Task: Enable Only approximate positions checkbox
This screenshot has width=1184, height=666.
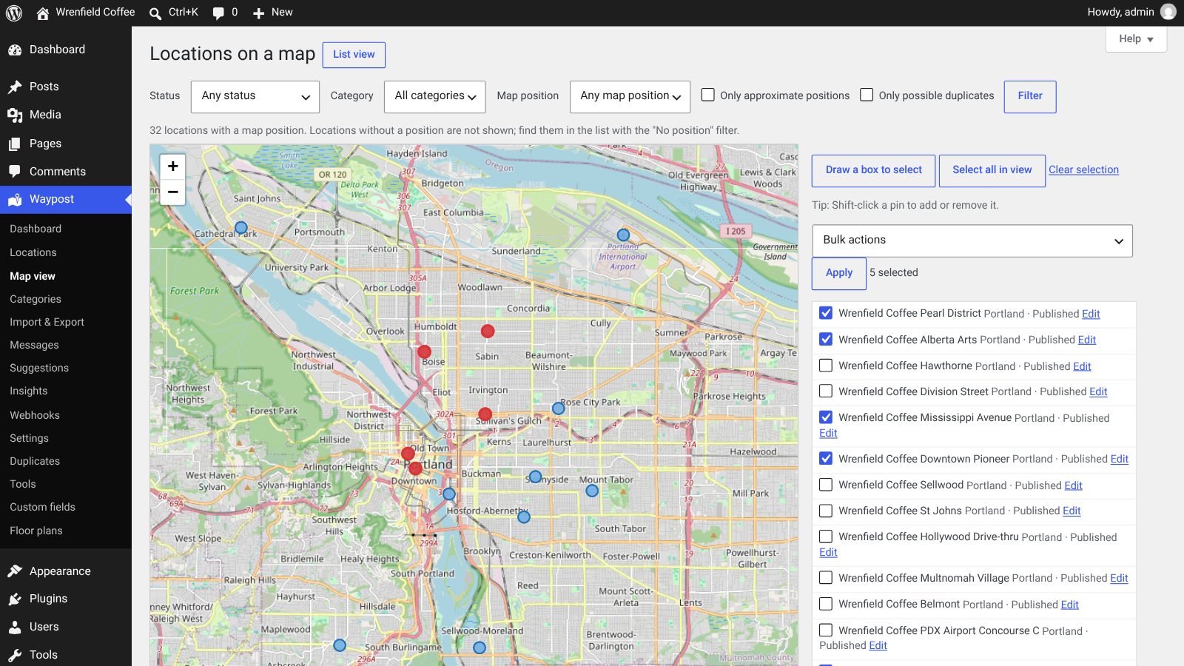Action: click(x=708, y=95)
